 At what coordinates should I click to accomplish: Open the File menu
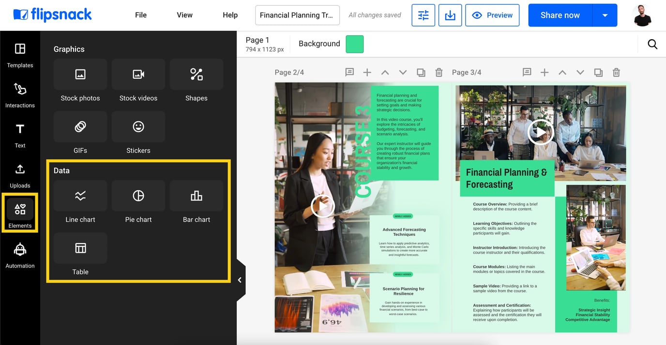140,15
